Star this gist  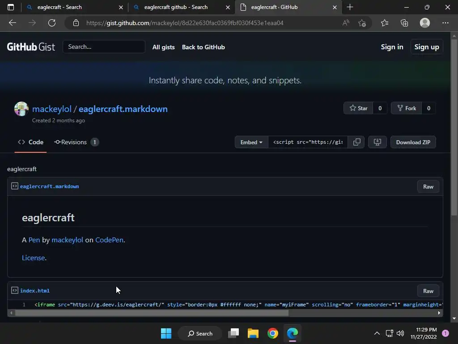(x=358, y=108)
